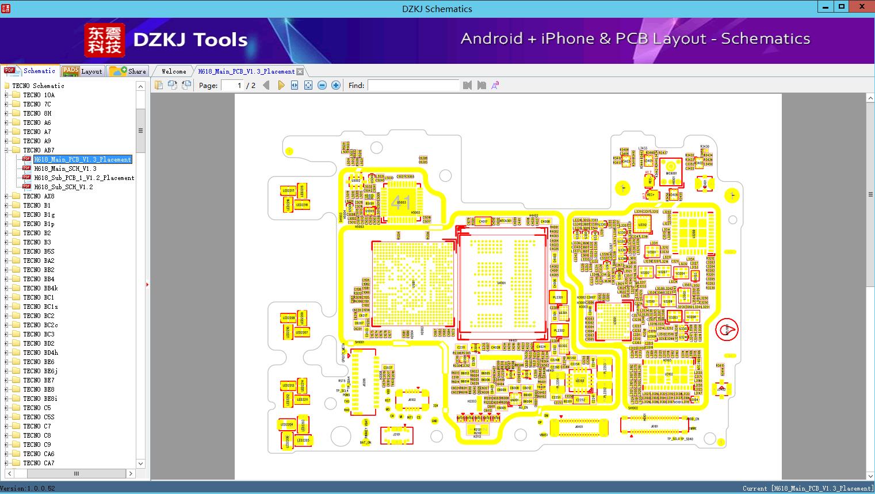This screenshot has width=875, height=494.
Task: Expand the TECNO BE8i folder
Action: pyautogui.click(x=6, y=399)
